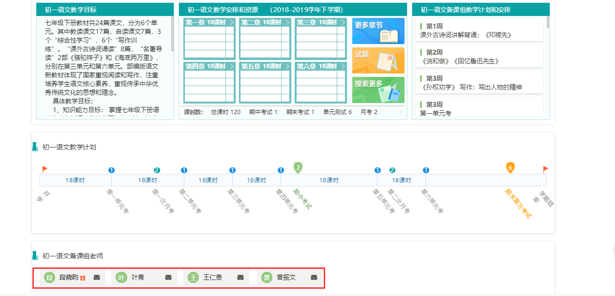Viewport: 615px width, 296px height.
Task: Expand 第六章 18课时 chevron
Action: click(x=343, y=66)
